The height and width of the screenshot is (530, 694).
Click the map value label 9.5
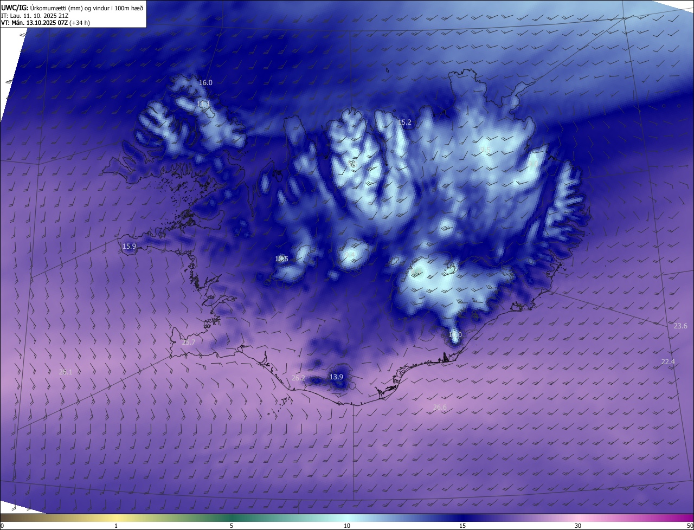point(485,150)
